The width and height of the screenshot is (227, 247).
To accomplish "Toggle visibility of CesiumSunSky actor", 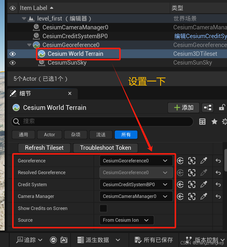I will tap(13, 63).
